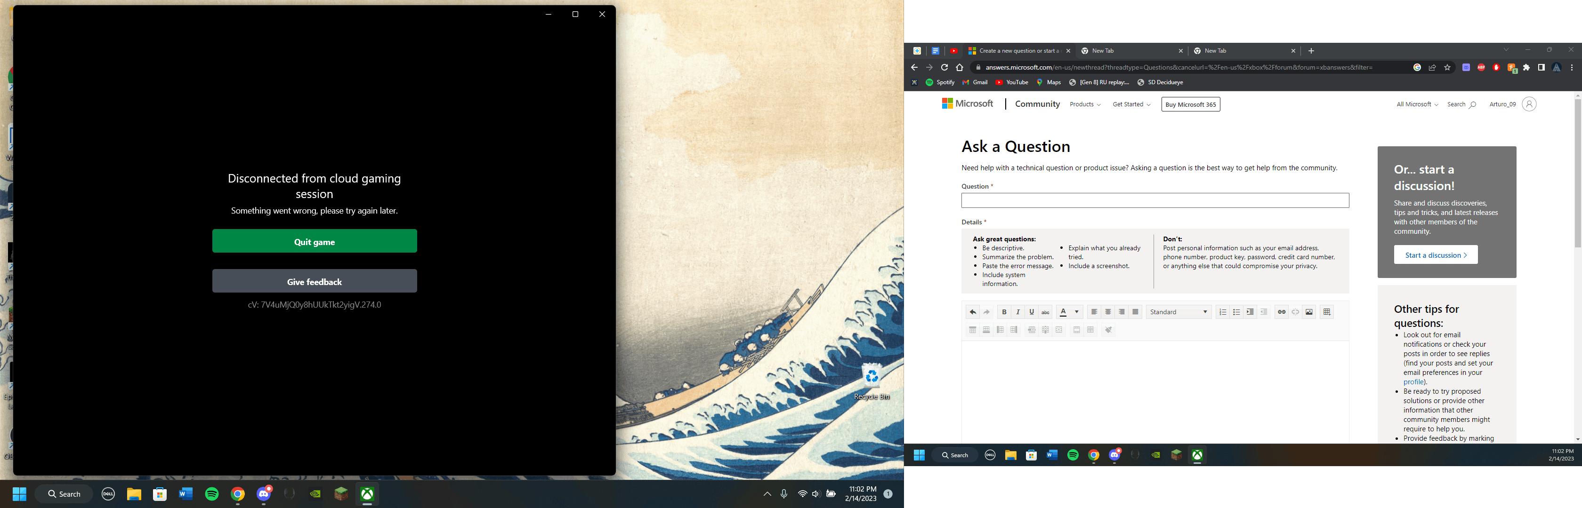Screen dimensions: 1582x508
Task: Click the Quit game button
Action: tap(314, 243)
